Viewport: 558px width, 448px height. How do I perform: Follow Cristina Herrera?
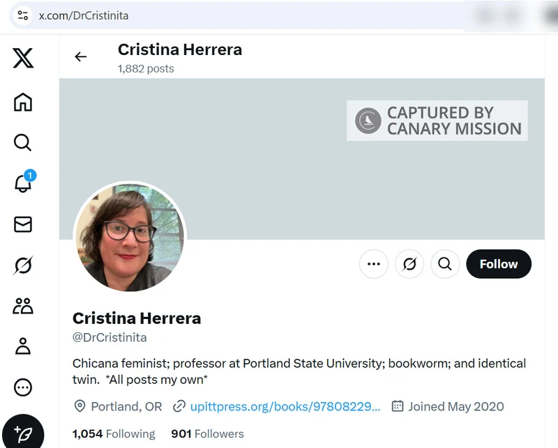click(498, 264)
